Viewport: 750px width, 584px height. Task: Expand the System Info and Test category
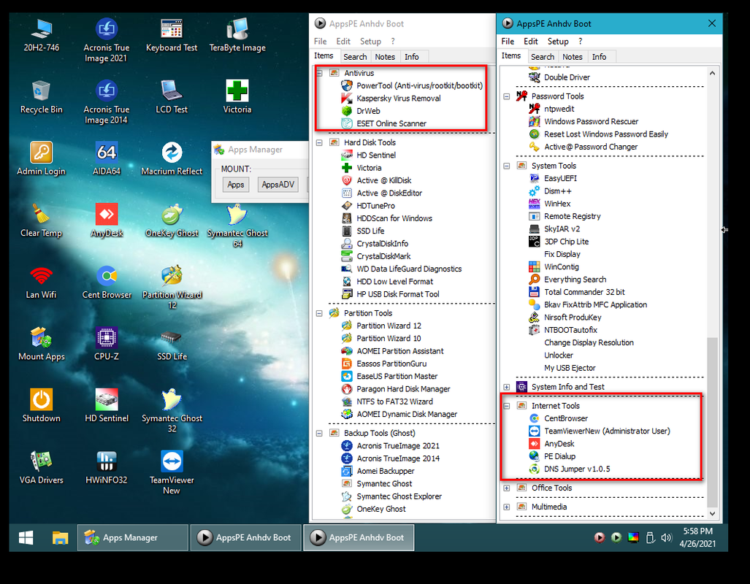tap(507, 387)
